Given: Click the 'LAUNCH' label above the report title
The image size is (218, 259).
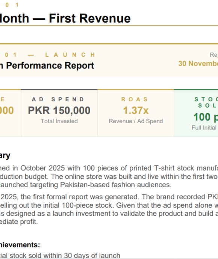Looking at the screenshot, I should point(70,55).
